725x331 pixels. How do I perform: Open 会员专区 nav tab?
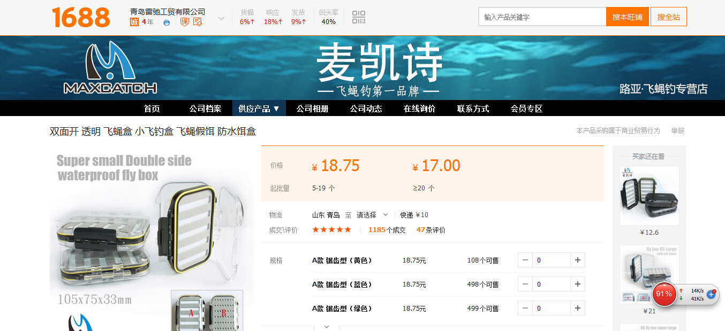[527, 109]
